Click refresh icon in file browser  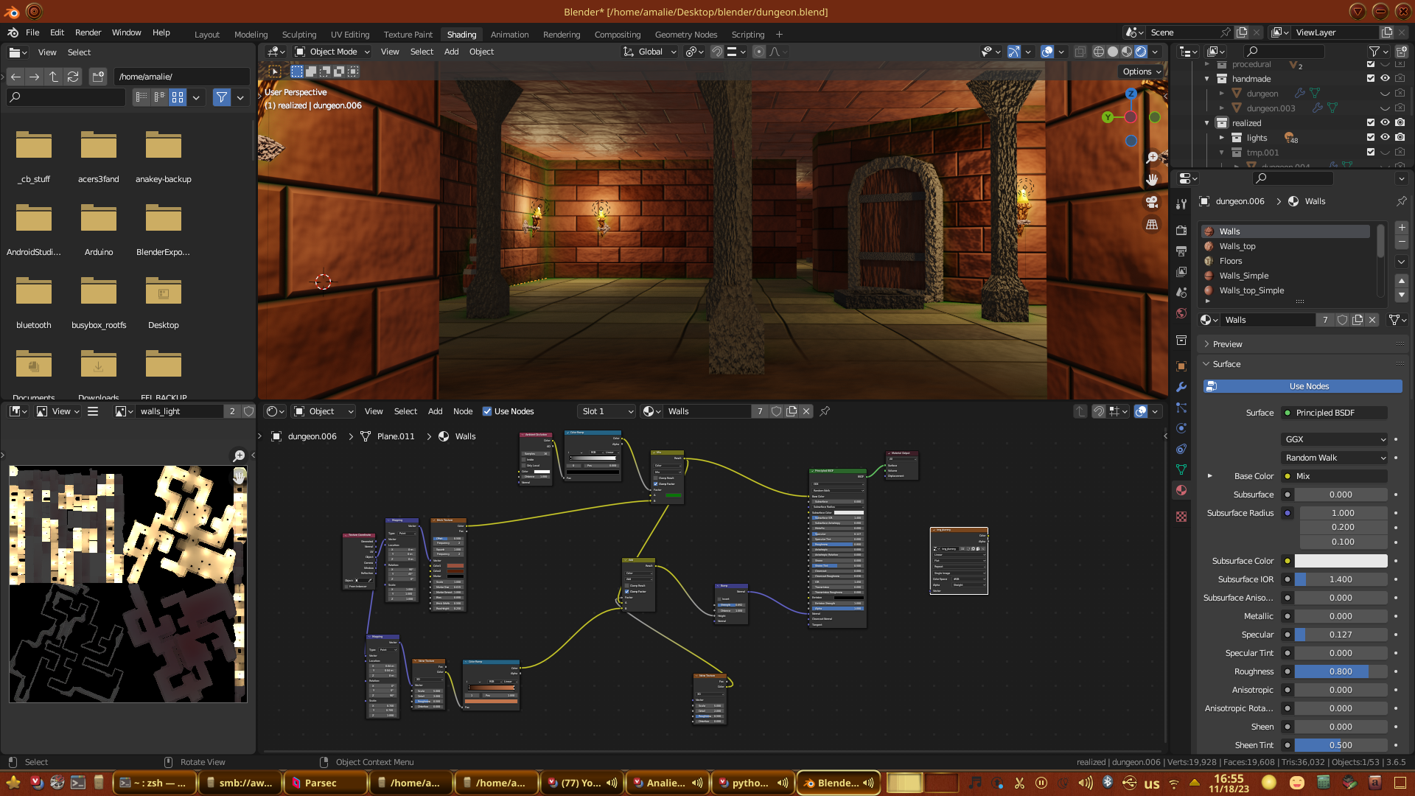[x=72, y=77]
